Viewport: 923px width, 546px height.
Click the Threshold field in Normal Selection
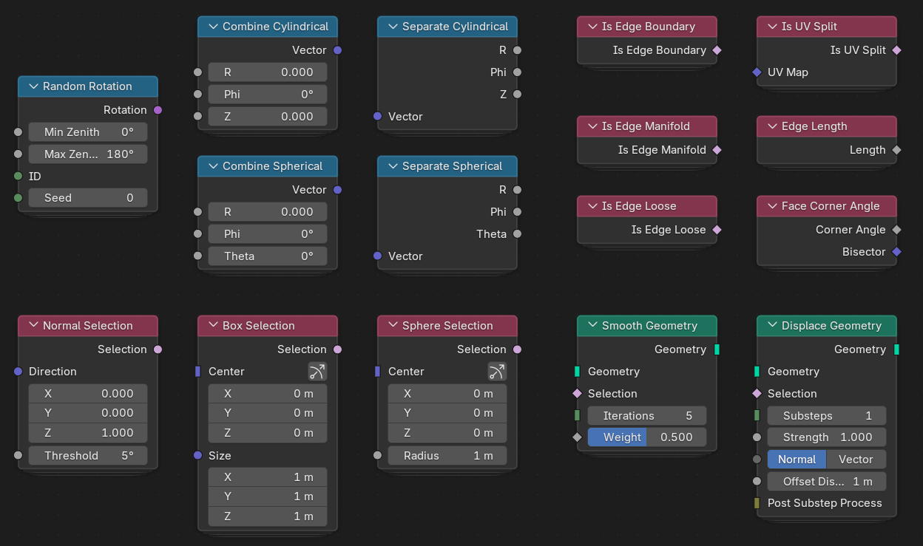[x=87, y=456]
